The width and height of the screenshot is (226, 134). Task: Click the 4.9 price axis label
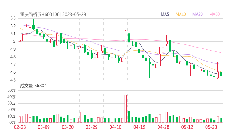pyautogui.click(x=13, y=49)
